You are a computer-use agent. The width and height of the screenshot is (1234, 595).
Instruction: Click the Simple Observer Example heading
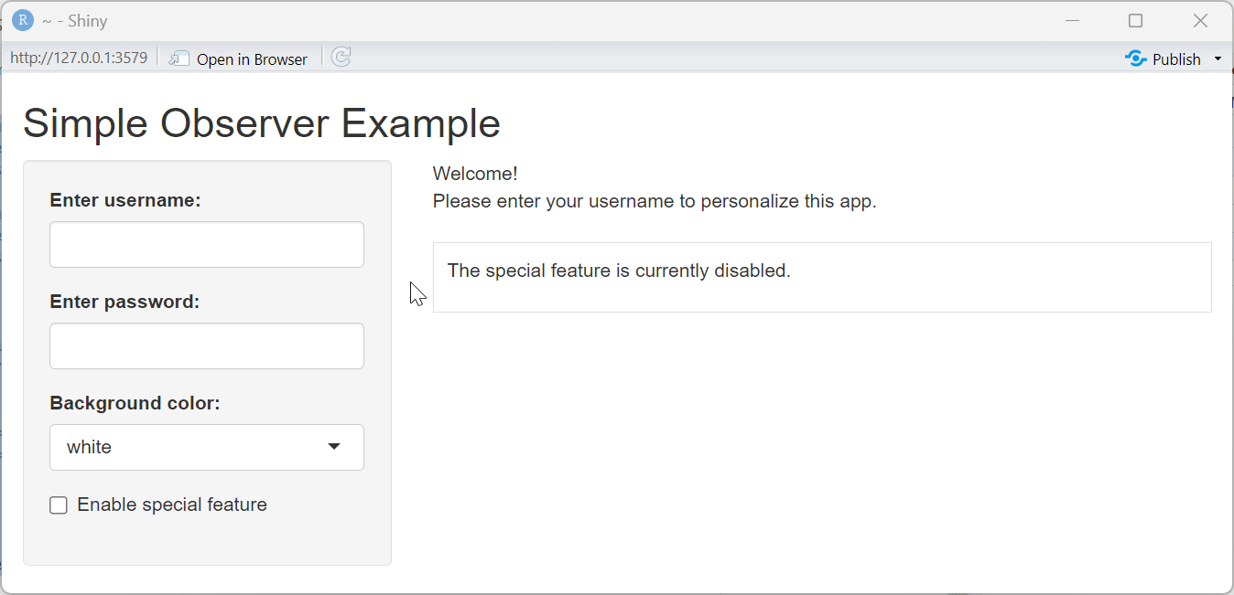[262, 123]
